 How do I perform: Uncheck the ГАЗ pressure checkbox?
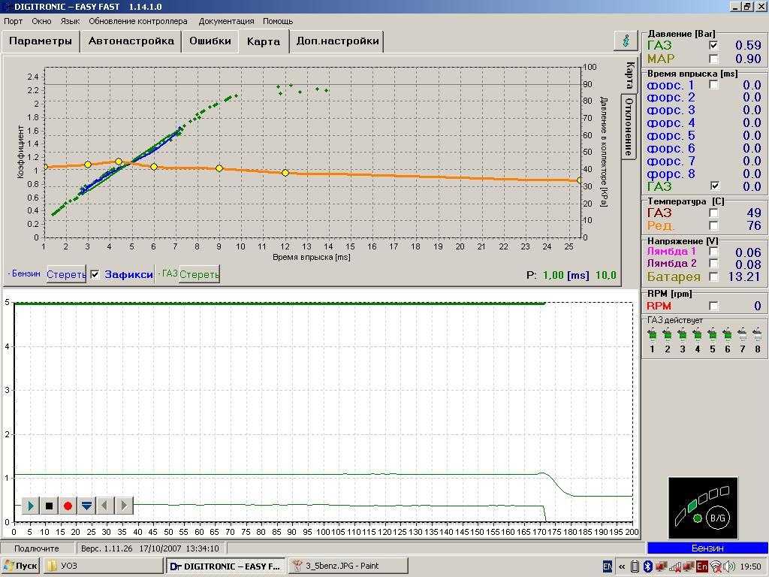(713, 46)
